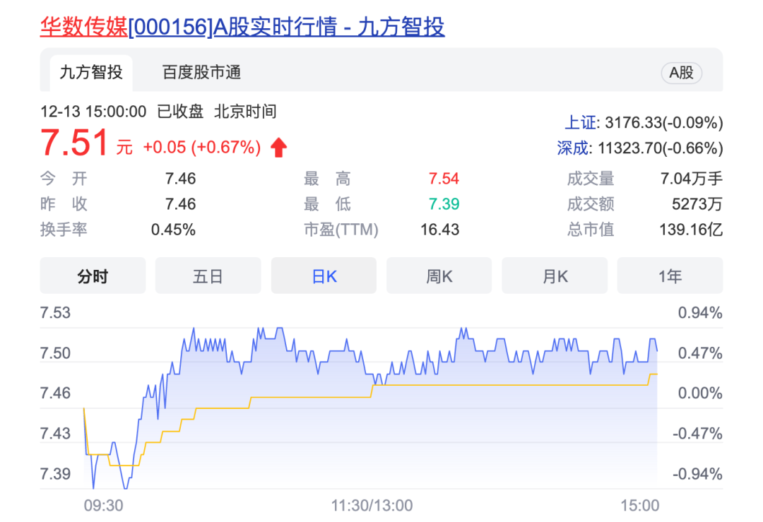Click the 北京时间 label
Viewport: 763px width, 522px height.
(245, 112)
